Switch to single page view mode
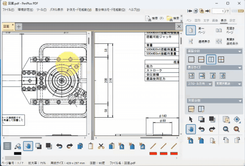 tap(191, 30)
